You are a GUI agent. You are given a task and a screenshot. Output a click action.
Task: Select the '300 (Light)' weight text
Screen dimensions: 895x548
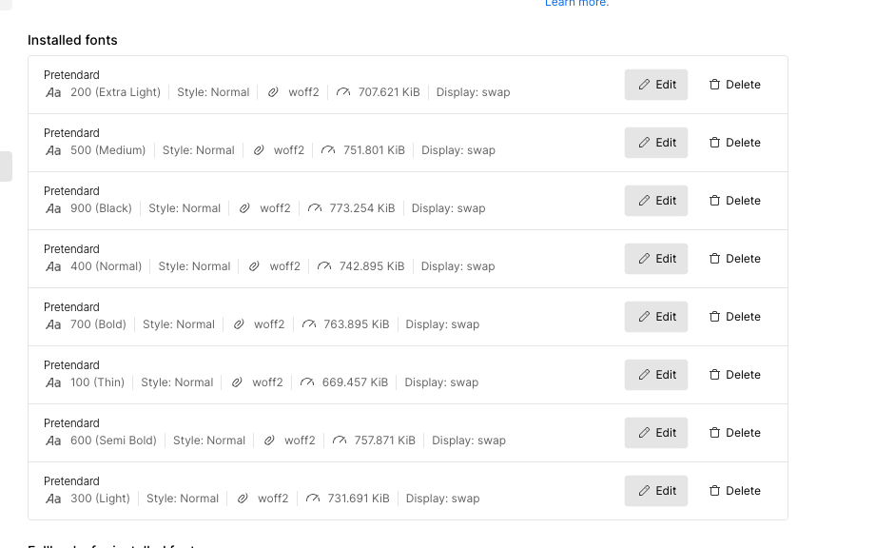tap(100, 499)
